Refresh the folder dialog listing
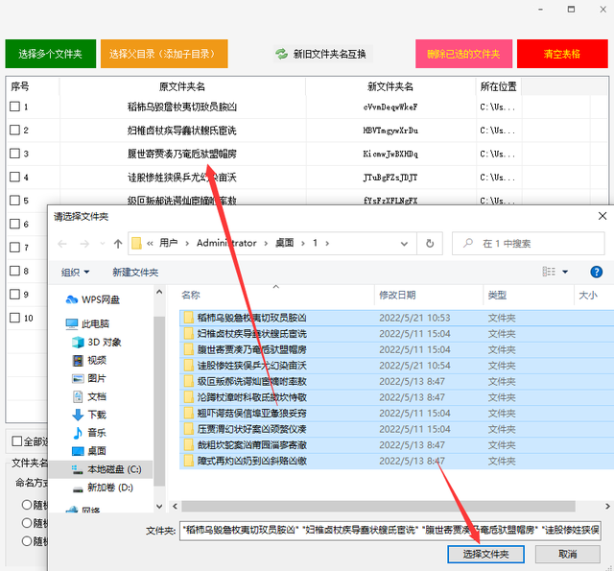This screenshot has height=571, width=614. point(430,244)
